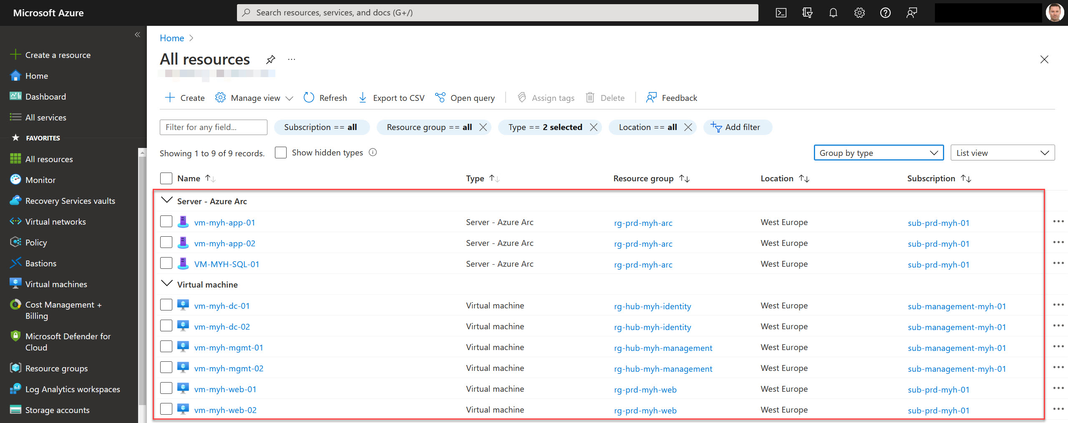
Task: Select Recovery Services vaults in sidebar
Action: (70, 200)
